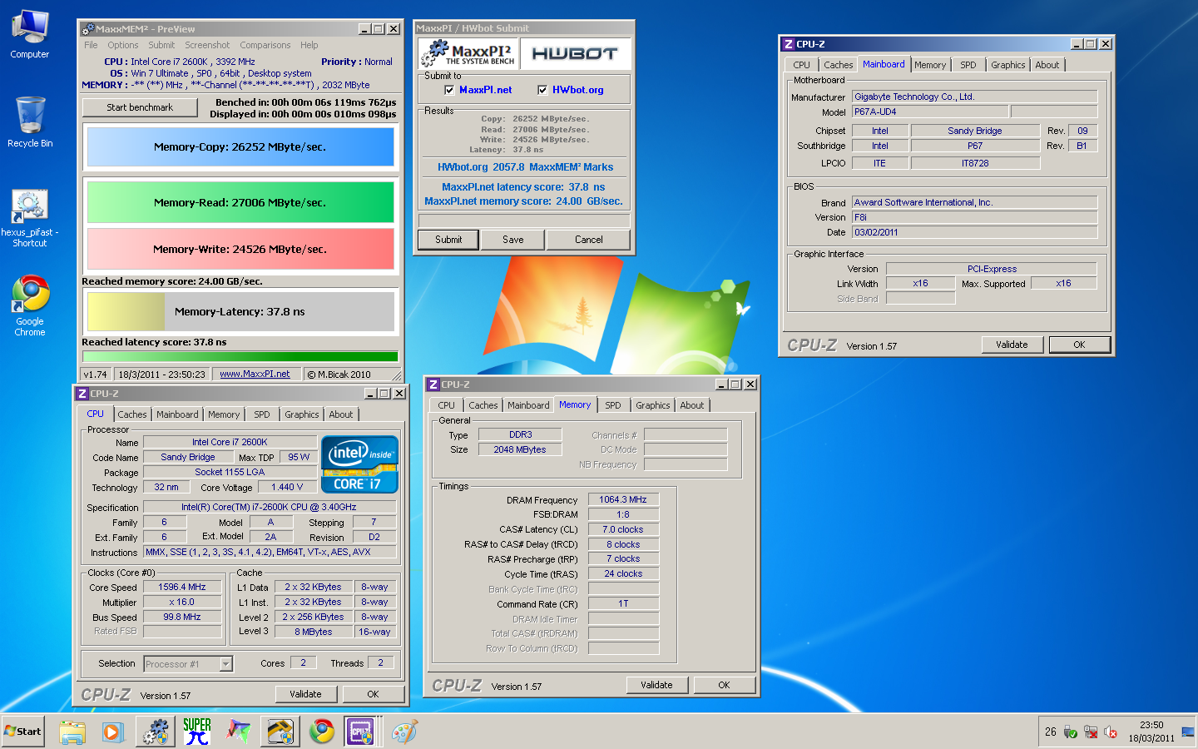Click the empty status field above Submit
1198x749 pixels.
coord(523,221)
